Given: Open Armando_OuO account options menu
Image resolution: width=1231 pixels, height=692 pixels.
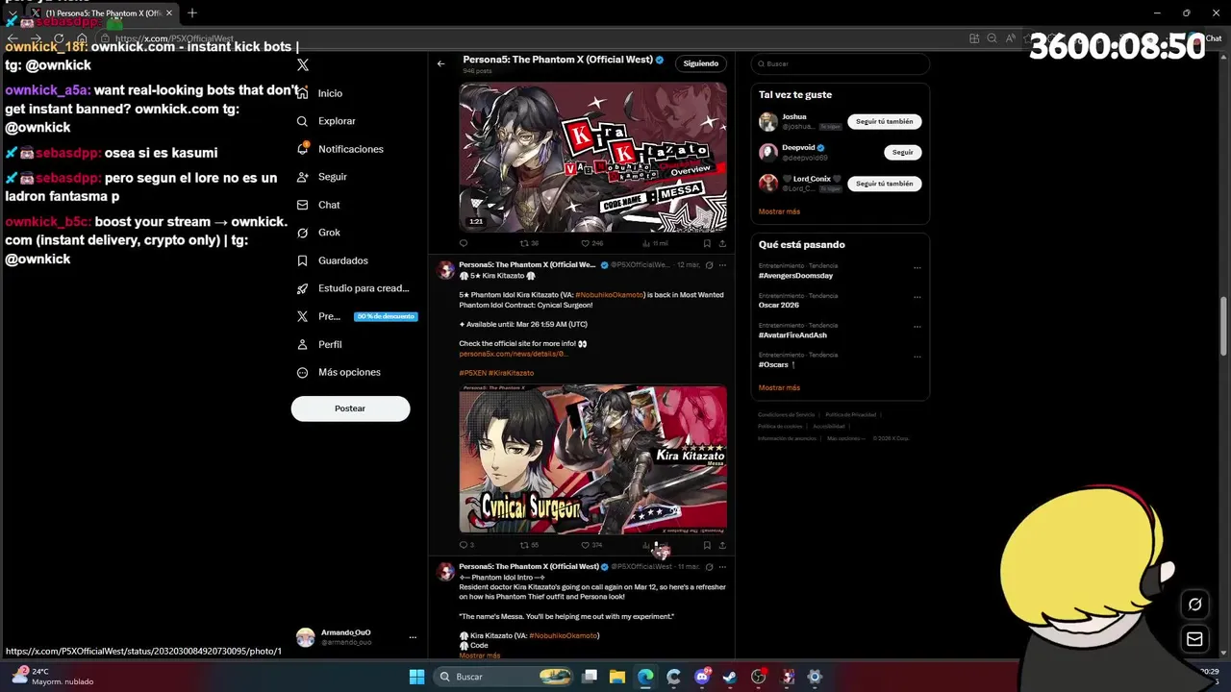Looking at the screenshot, I should (413, 637).
